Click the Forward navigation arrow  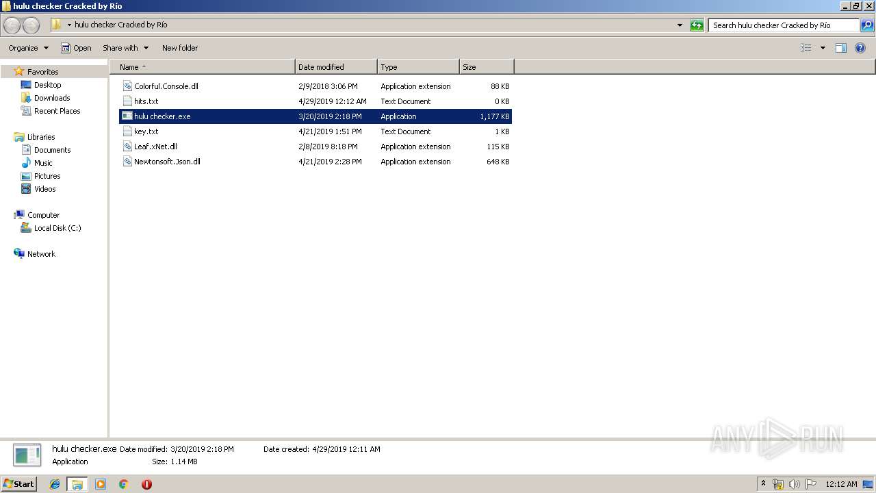tap(31, 25)
